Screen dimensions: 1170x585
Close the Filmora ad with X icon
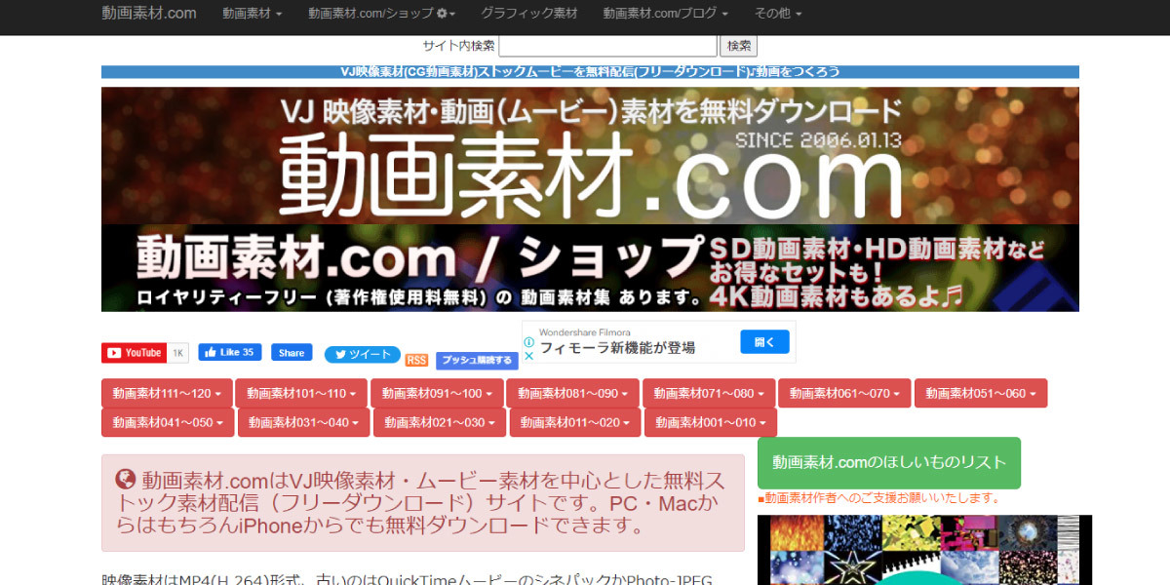tap(528, 356)
